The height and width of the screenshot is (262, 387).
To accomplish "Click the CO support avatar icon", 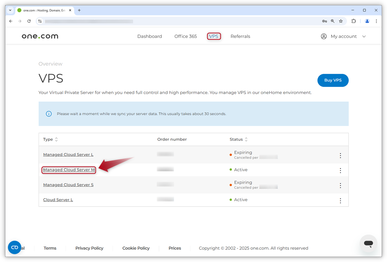I will [x=15, y=247].
